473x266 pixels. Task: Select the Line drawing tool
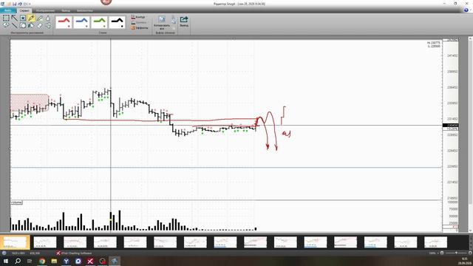pyautogui.click(x=15, y=26)
